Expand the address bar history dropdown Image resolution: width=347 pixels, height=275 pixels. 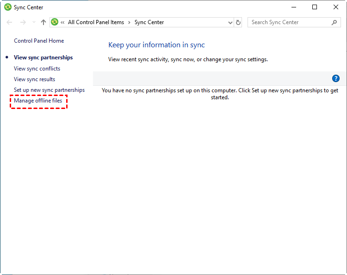click(x=230, y=22)
